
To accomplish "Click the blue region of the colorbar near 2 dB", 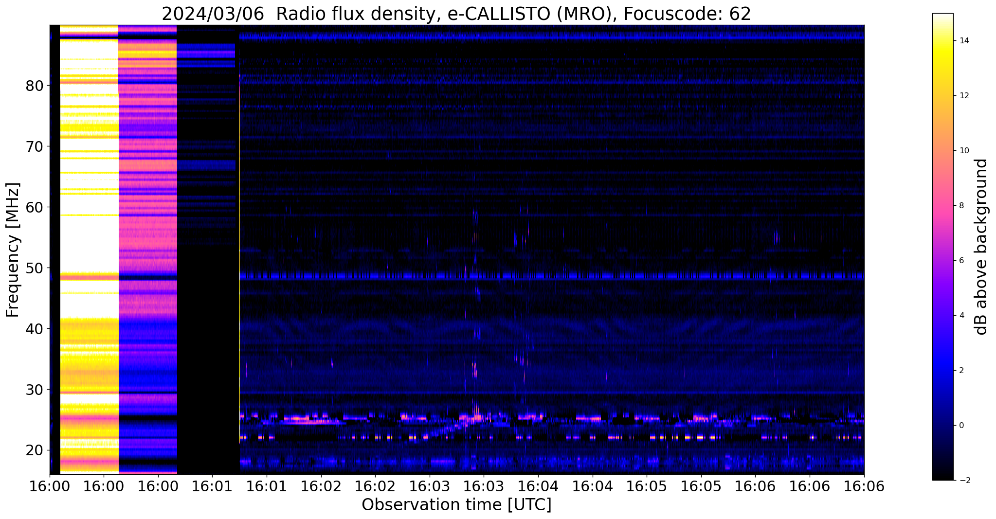I will click(942, 371).
